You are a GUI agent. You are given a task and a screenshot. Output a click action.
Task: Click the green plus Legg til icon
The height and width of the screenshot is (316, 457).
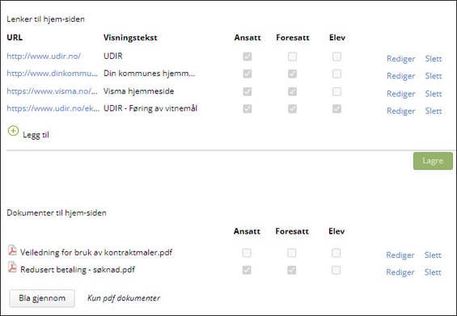(x=13, y=131)
